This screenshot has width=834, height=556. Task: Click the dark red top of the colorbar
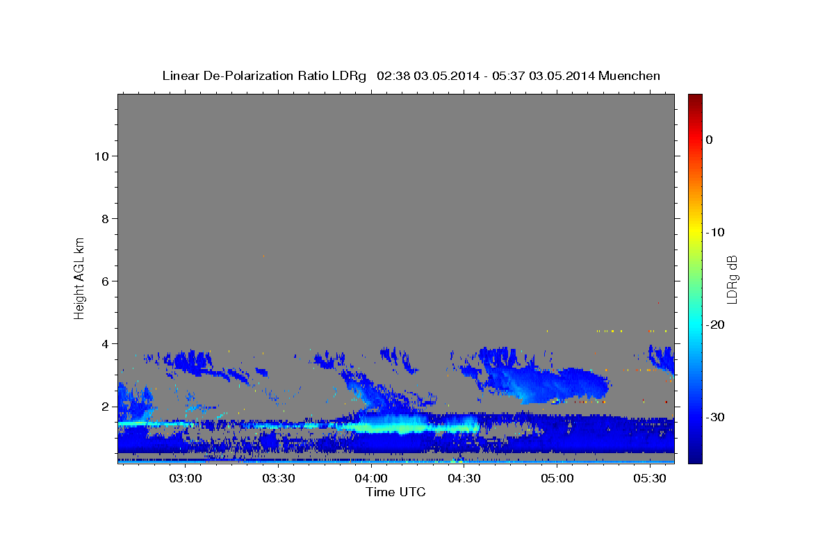click(695, 101)
